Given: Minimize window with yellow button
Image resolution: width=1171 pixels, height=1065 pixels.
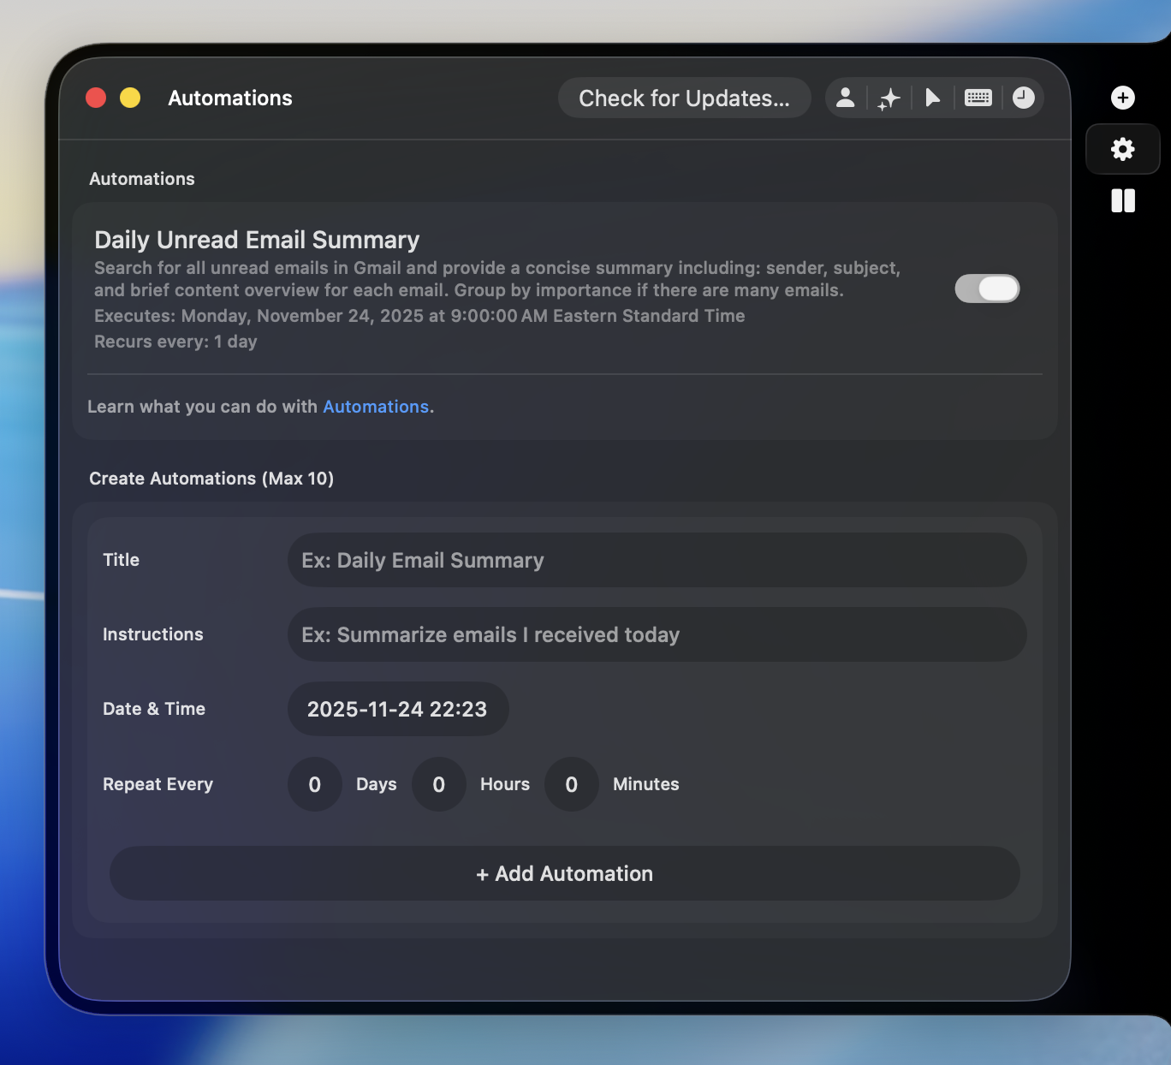Looking at the screenshot, I should click(130, 98).
